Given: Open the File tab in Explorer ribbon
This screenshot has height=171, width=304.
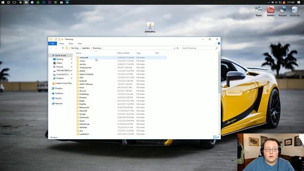Looking at the screenshot, I should point(53,43).
